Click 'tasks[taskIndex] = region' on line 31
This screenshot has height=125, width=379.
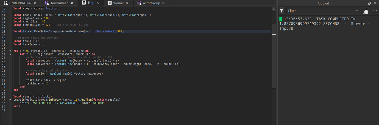46,80
